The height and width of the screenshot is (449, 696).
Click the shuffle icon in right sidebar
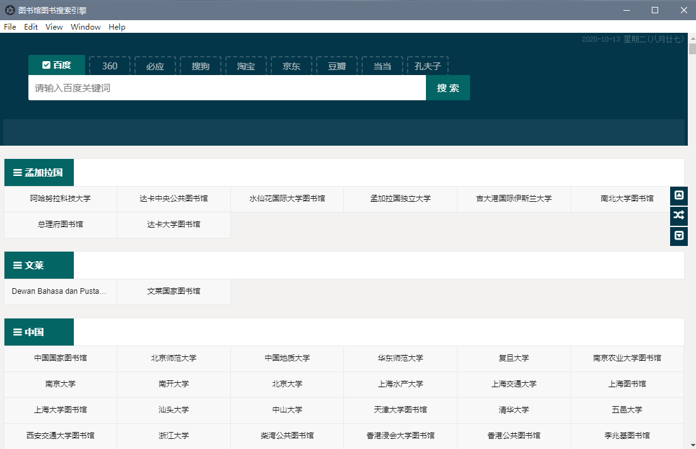click(678, 216)
